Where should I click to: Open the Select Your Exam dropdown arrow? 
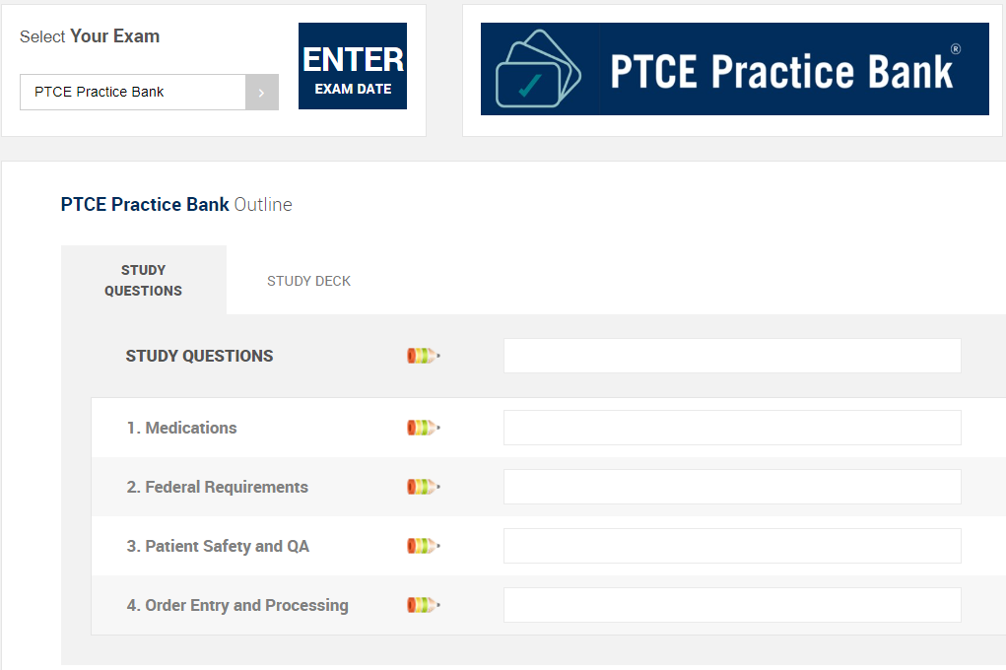coord(261,93)
